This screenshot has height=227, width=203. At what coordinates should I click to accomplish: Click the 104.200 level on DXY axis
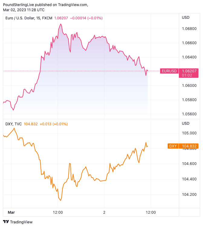point(189,195)
